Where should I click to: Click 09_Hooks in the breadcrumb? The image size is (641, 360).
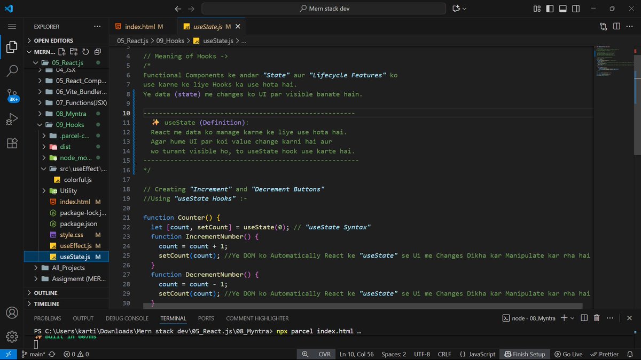170,41
